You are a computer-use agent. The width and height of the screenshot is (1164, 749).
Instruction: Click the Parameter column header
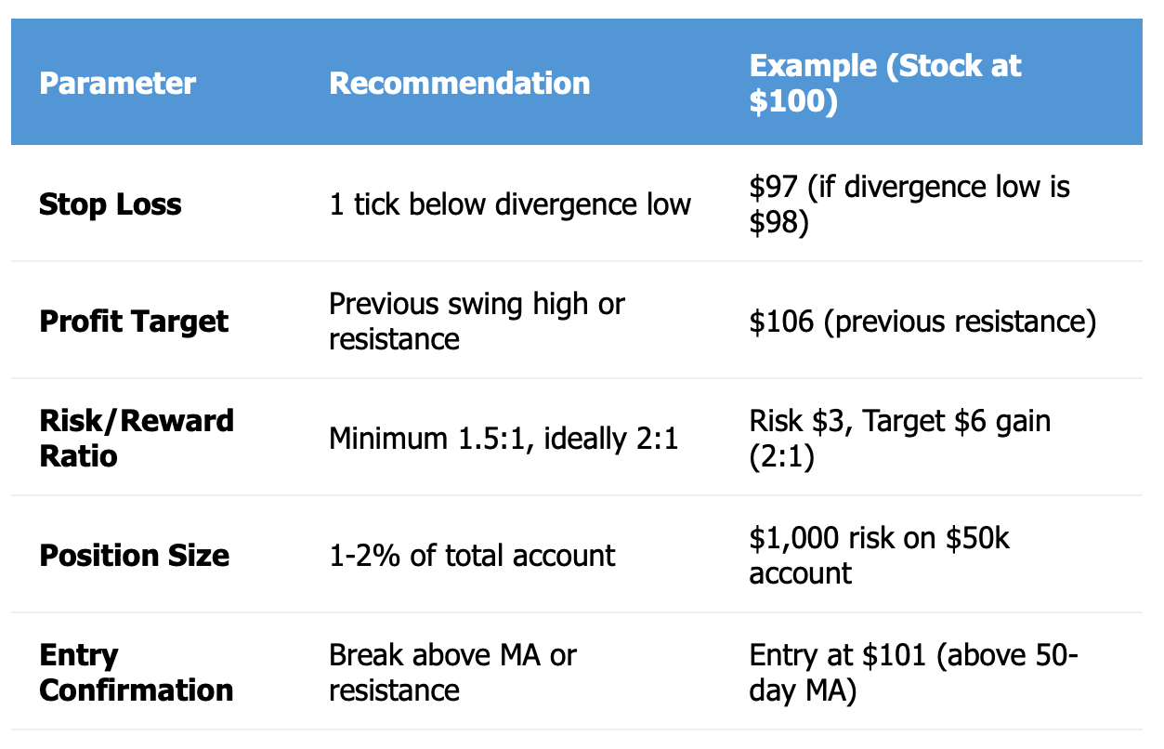[x=117, y=84]
